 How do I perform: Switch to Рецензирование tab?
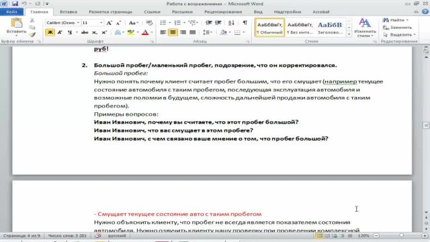223,12
